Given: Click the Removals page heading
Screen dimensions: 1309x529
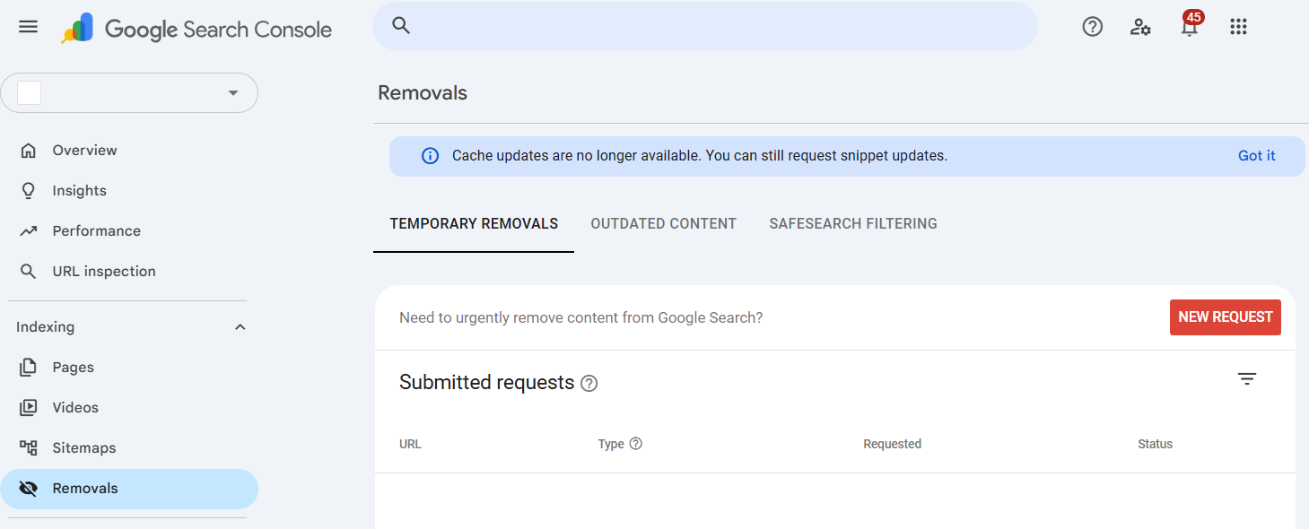Looking at the screenshot, I should (423, 92).
